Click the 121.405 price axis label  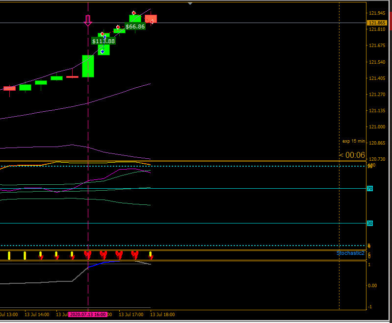coord(377,78)
